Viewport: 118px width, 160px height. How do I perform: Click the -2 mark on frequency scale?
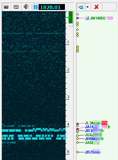click(68, 70)
